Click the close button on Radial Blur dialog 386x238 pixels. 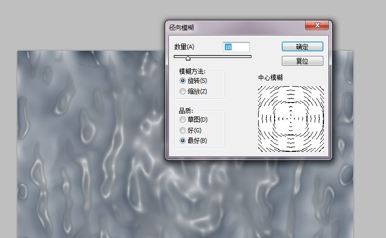point(317,26)
